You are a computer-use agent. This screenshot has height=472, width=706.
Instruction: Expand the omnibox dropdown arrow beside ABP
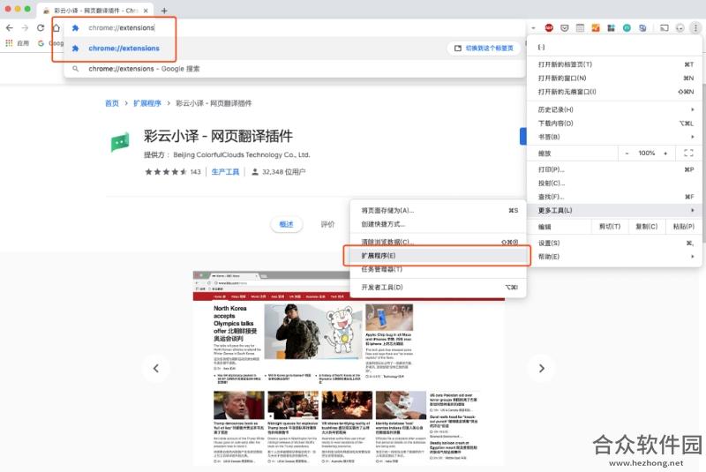[x=533, y=28]
